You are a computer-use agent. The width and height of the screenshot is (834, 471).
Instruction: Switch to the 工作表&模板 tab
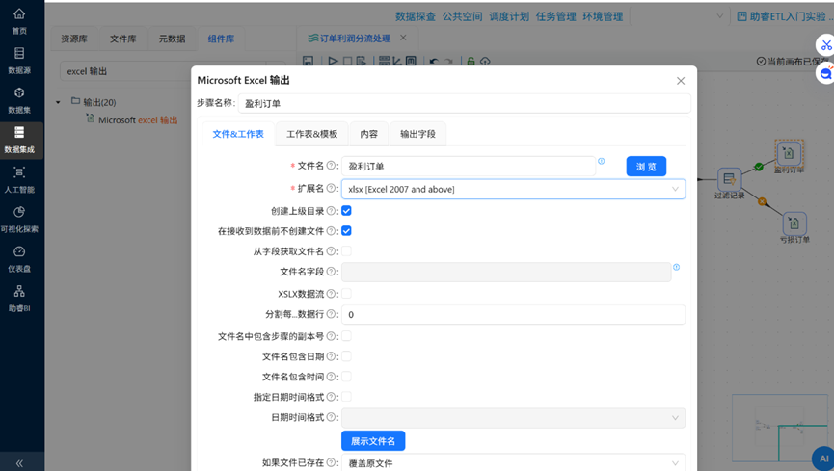click(311, 134)
